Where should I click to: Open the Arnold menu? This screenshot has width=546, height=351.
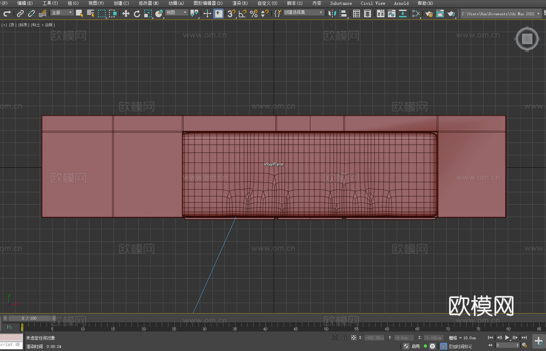[x=401, y=3]
